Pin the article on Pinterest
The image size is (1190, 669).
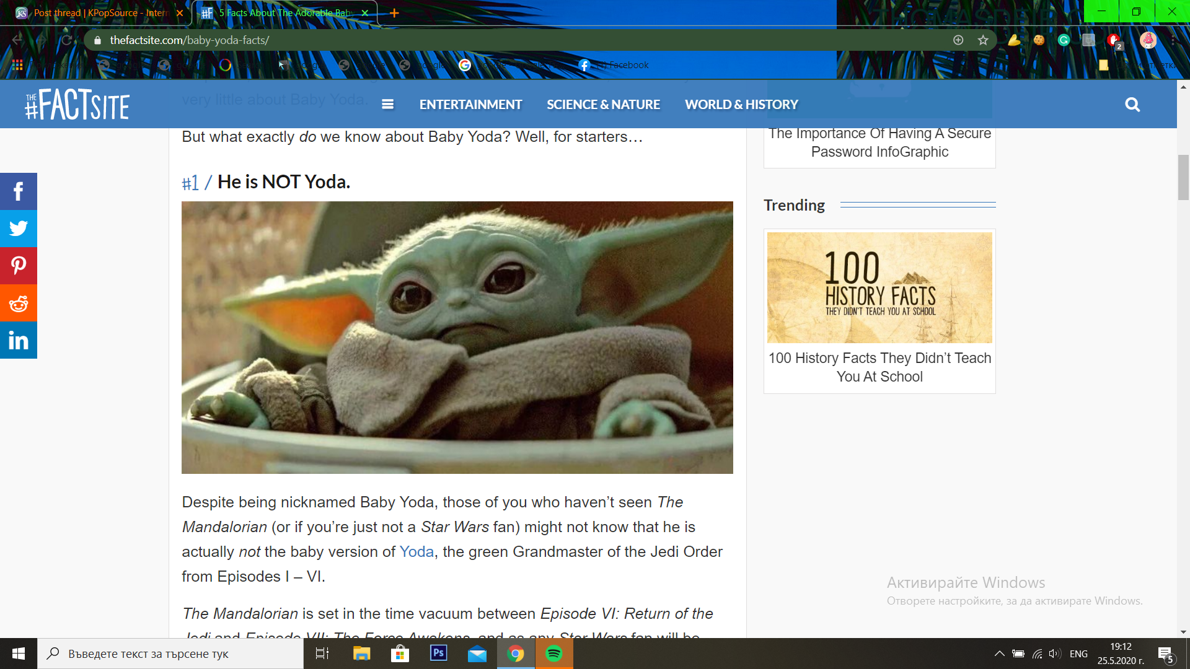point(19,266)
